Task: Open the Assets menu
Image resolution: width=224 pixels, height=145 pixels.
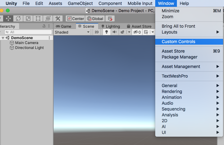Action: tap(55, 3)
